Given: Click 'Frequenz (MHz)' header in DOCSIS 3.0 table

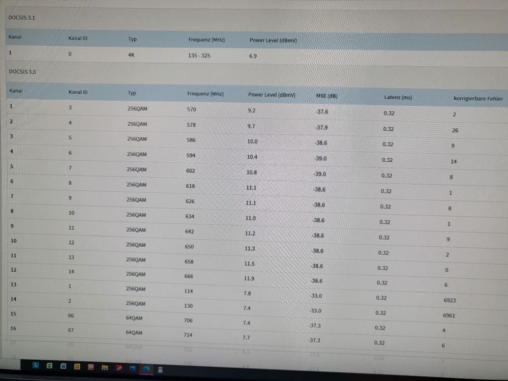Looking at the screenshot, I should tap(205, 94).
